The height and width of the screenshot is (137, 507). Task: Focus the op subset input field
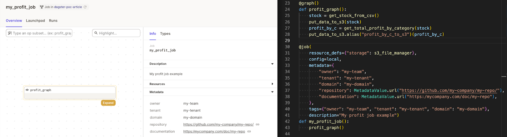click(42, 33)
